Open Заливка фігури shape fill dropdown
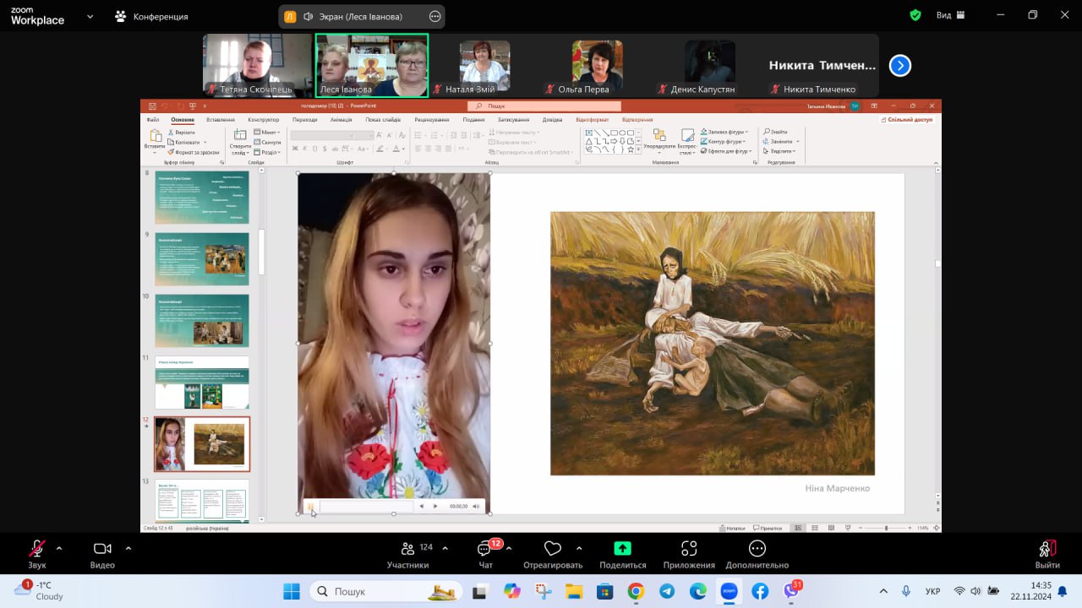This screenshot has width=1082, height=608. pyautogui.click(x=724, y=132)
